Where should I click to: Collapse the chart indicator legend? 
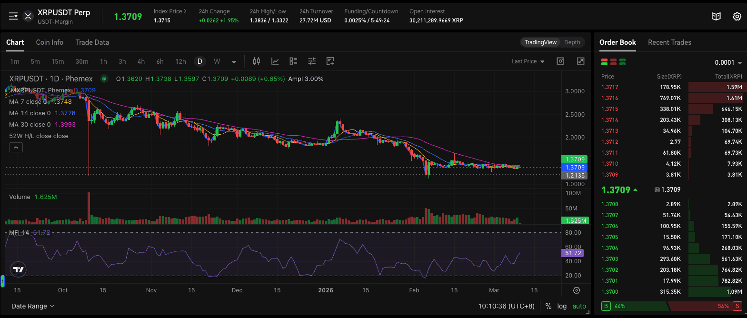[x=16, y=148]
